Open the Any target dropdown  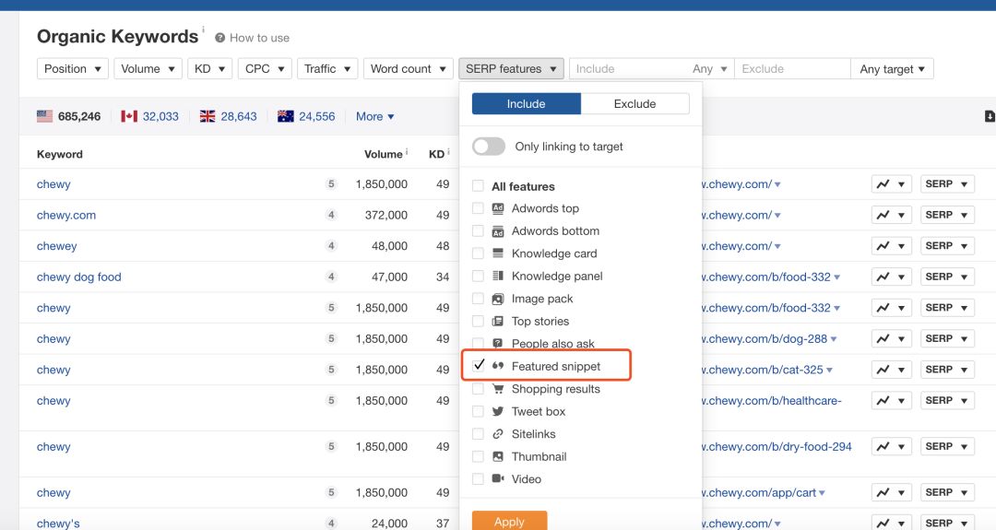(893, 68)
